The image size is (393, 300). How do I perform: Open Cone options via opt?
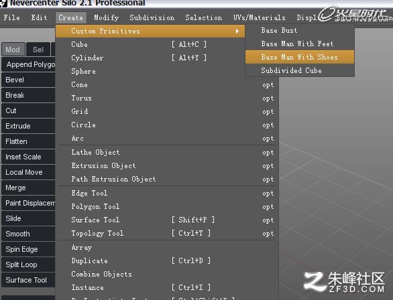[268, 85]
